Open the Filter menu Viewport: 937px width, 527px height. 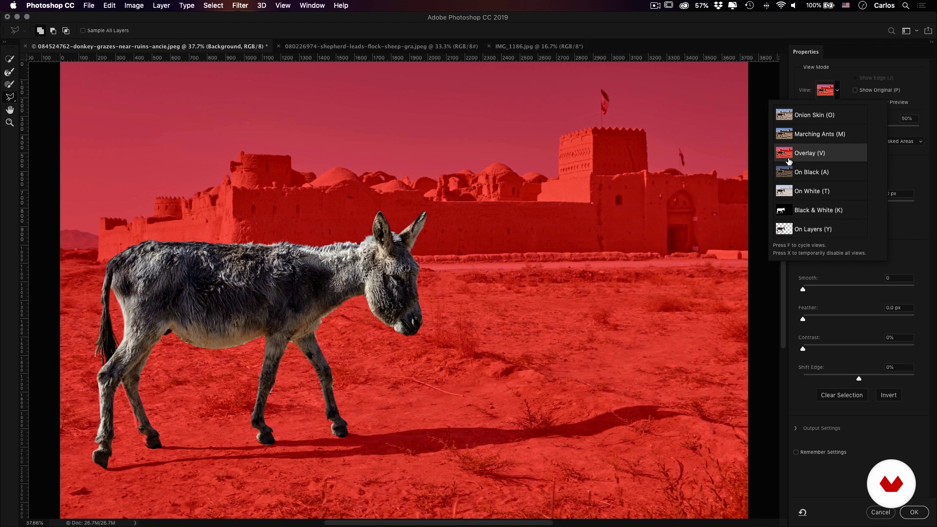click(x=240, y=5)
